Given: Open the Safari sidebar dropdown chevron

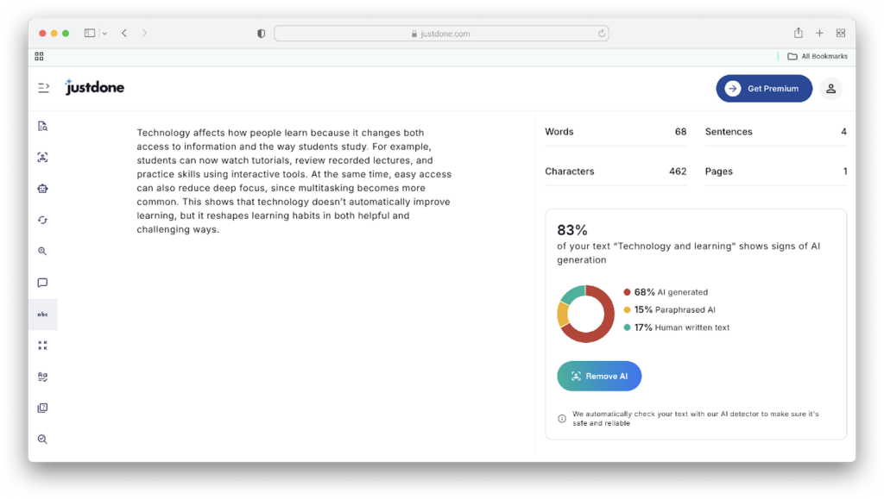Looking at the screenshot, I should pyautogui.click(x=104, y=34).
